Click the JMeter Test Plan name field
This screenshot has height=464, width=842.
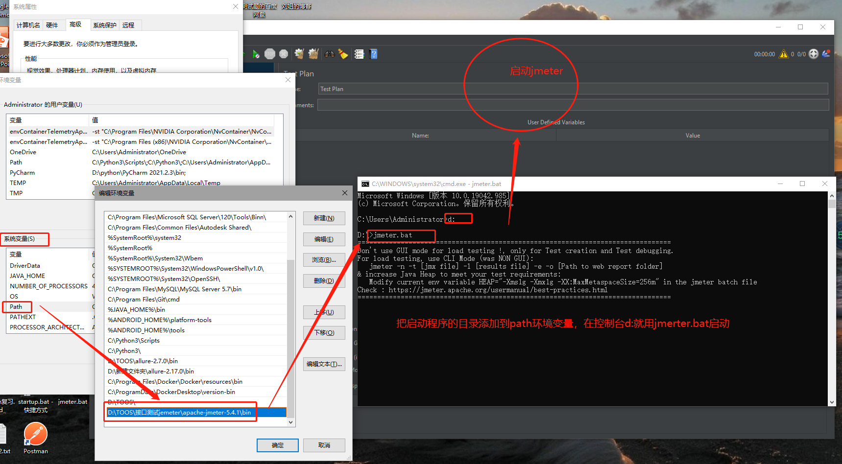[x=573, y=89]
